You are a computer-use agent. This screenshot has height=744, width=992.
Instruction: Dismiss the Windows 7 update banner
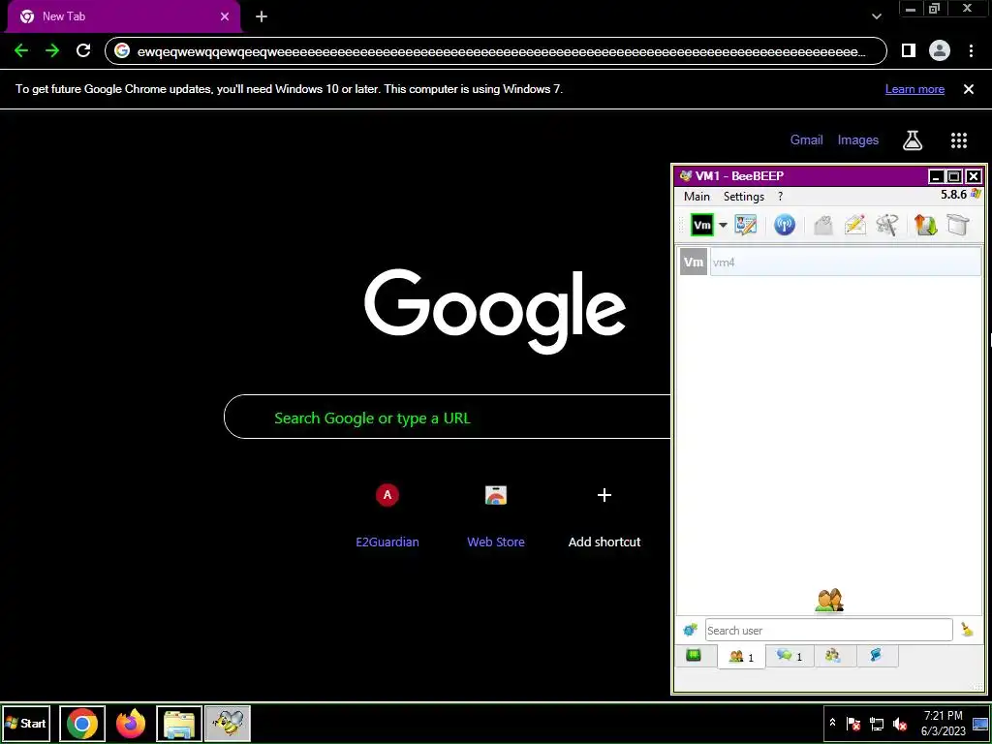point(969,89)
